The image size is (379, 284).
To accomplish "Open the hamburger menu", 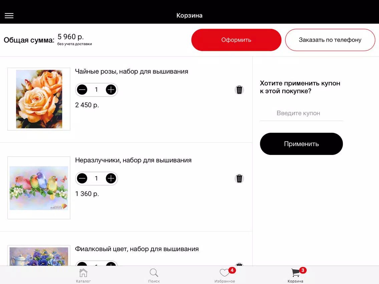I will 9,16.
